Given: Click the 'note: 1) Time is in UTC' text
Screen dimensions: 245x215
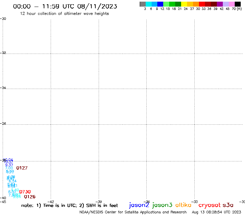Looking at the screenshot, I should 49,205.
